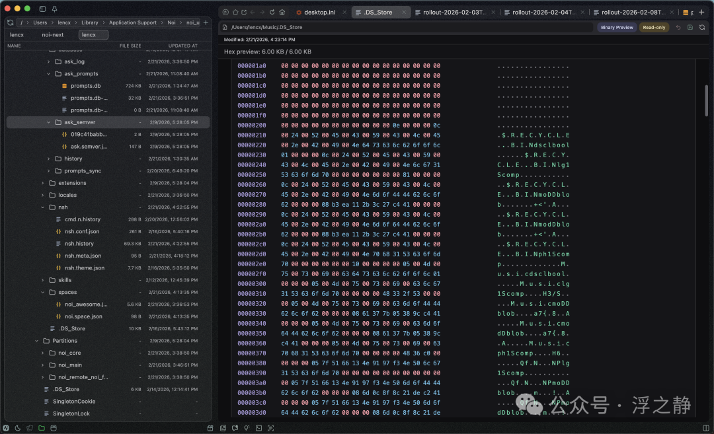This screenshot has height=434, width=714.
Task: Open the terminal icon in bottom bar
Action: tap(258, 427)
